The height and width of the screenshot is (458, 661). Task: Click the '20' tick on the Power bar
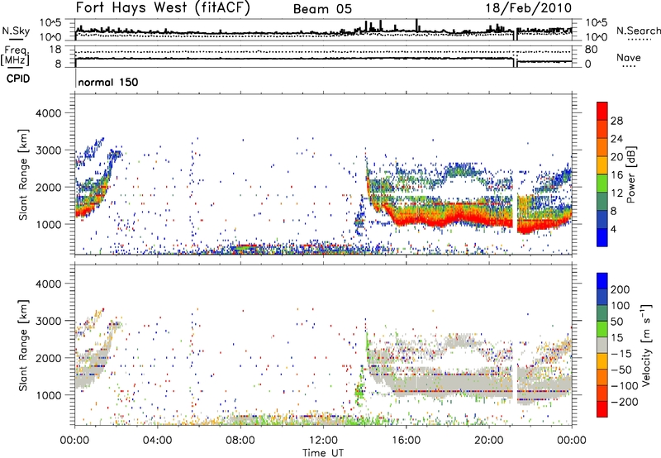(616, 157)
